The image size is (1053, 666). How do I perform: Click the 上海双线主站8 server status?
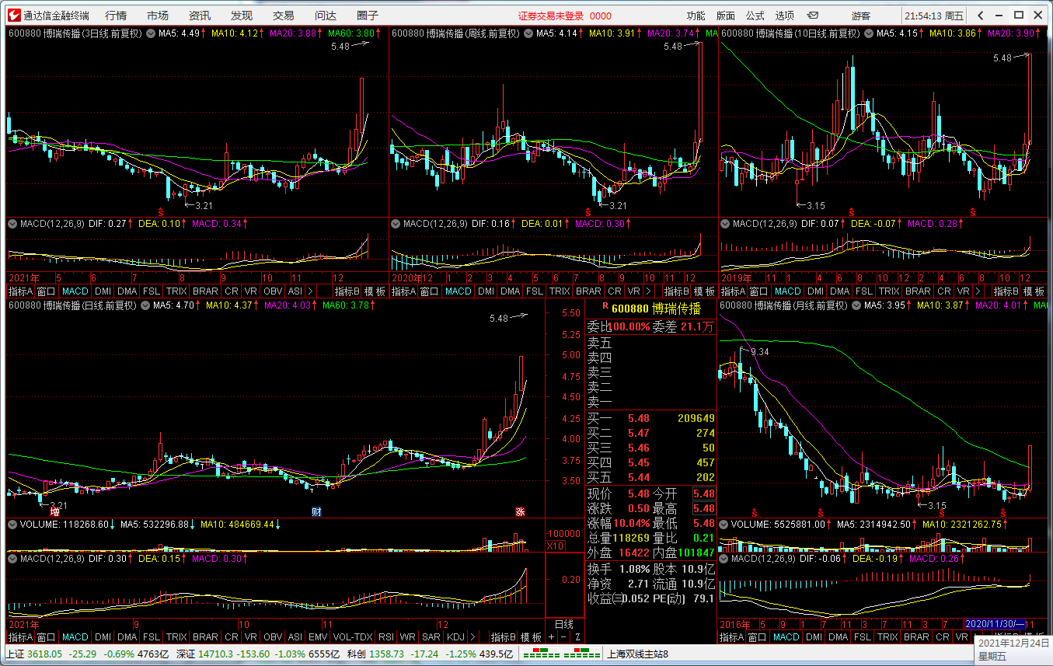point(637,654)
